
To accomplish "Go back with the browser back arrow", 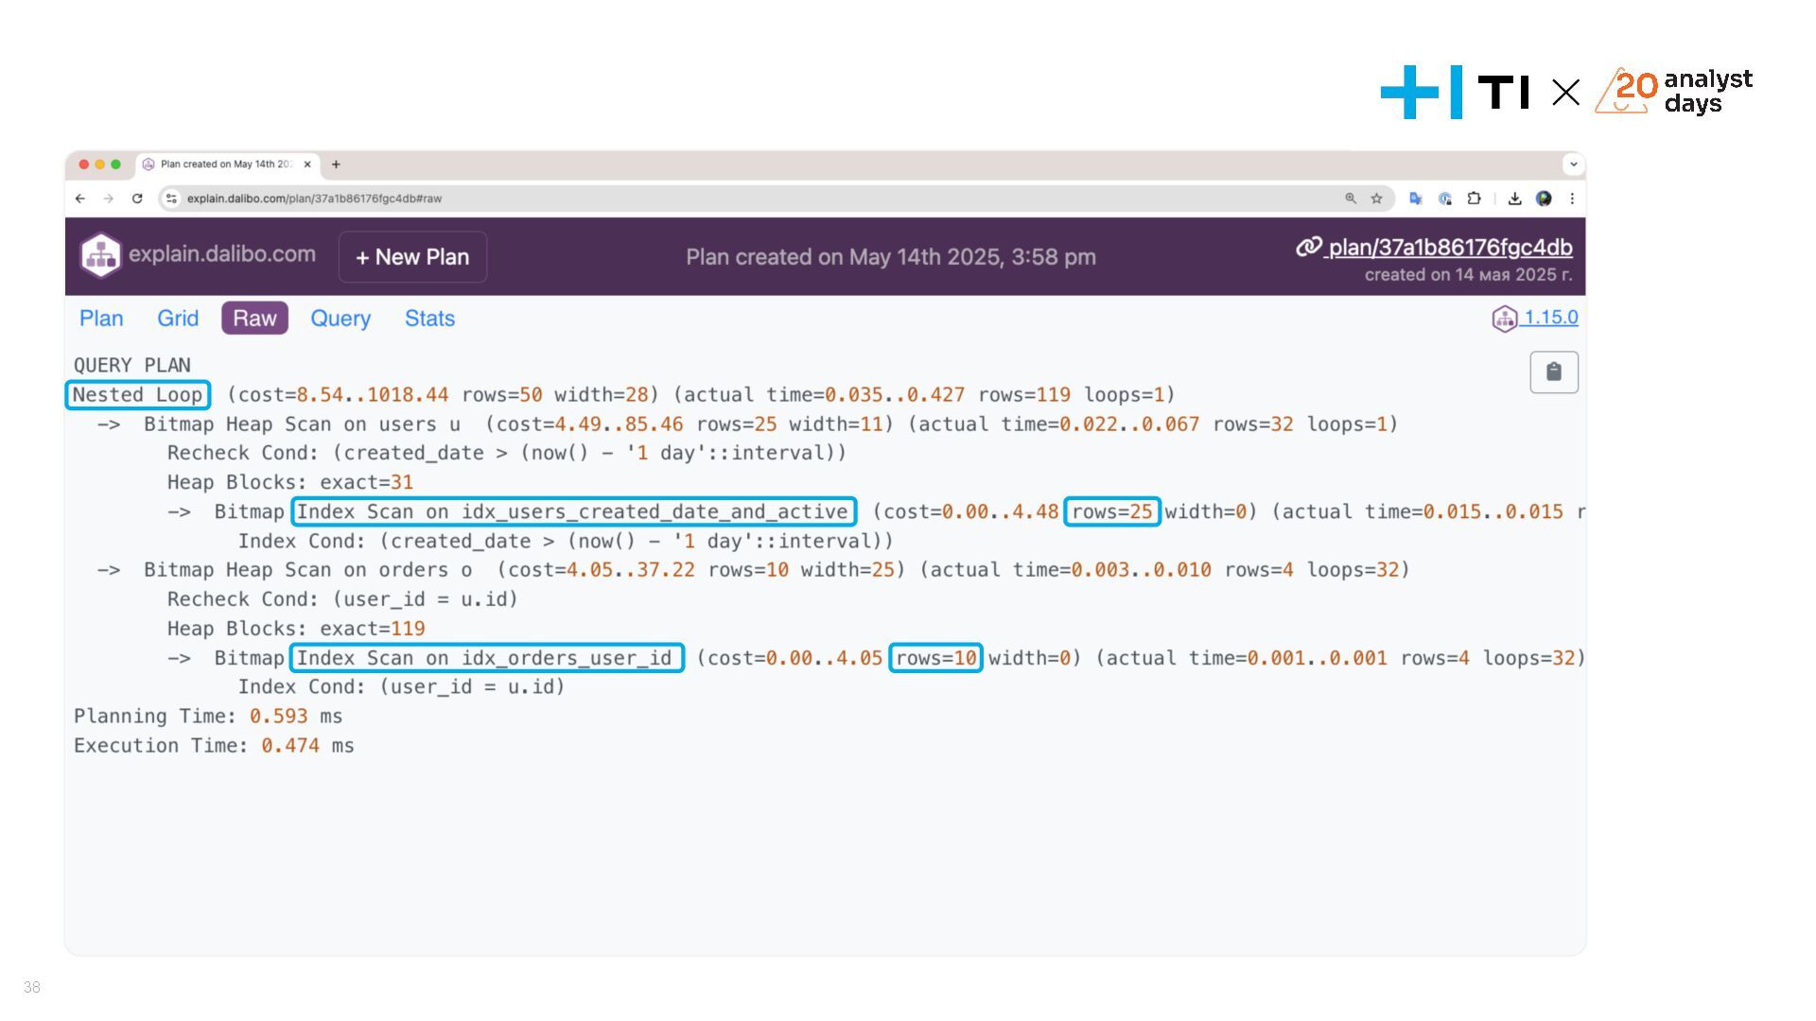I will click(80, 199).
